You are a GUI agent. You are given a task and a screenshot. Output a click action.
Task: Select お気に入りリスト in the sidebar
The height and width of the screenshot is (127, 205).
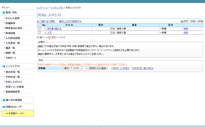pos(14,82)
